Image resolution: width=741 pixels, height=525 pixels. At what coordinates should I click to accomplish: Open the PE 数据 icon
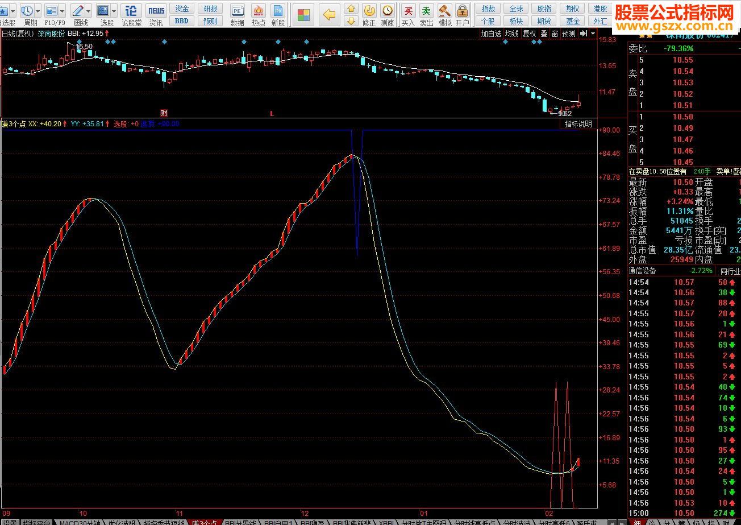click(x=238, y=11)
